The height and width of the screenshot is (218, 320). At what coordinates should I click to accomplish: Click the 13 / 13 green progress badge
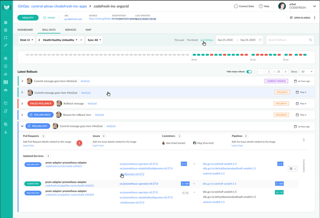pyautogui.click(x=279, y=192)
